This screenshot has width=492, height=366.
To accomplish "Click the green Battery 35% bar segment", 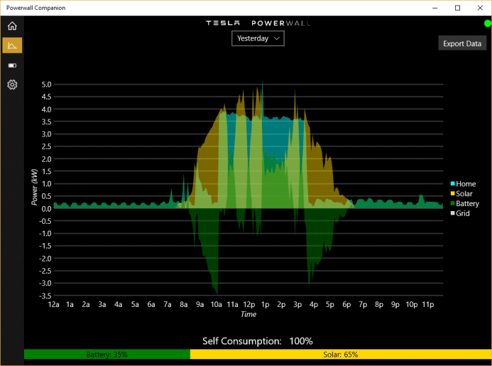I will [x=107, y=354].
